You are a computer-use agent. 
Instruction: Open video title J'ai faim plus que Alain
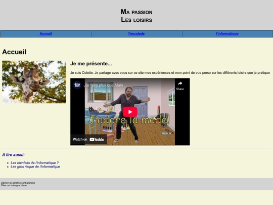click(x=103, y=85)
